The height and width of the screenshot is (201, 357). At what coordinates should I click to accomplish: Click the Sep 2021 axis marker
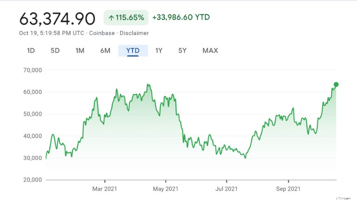(x=288, y=189)
